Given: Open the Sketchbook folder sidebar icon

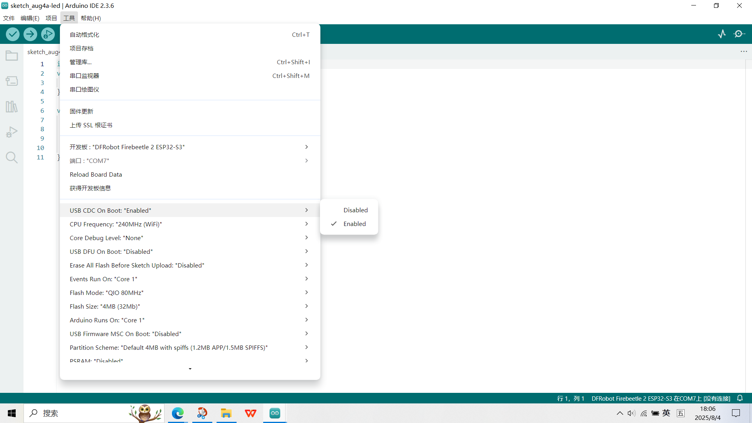Looking at the screenshot, I should (x=12, y=56).
